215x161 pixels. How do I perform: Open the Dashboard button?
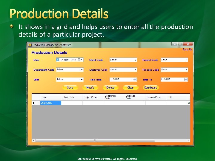pos(151,88)
